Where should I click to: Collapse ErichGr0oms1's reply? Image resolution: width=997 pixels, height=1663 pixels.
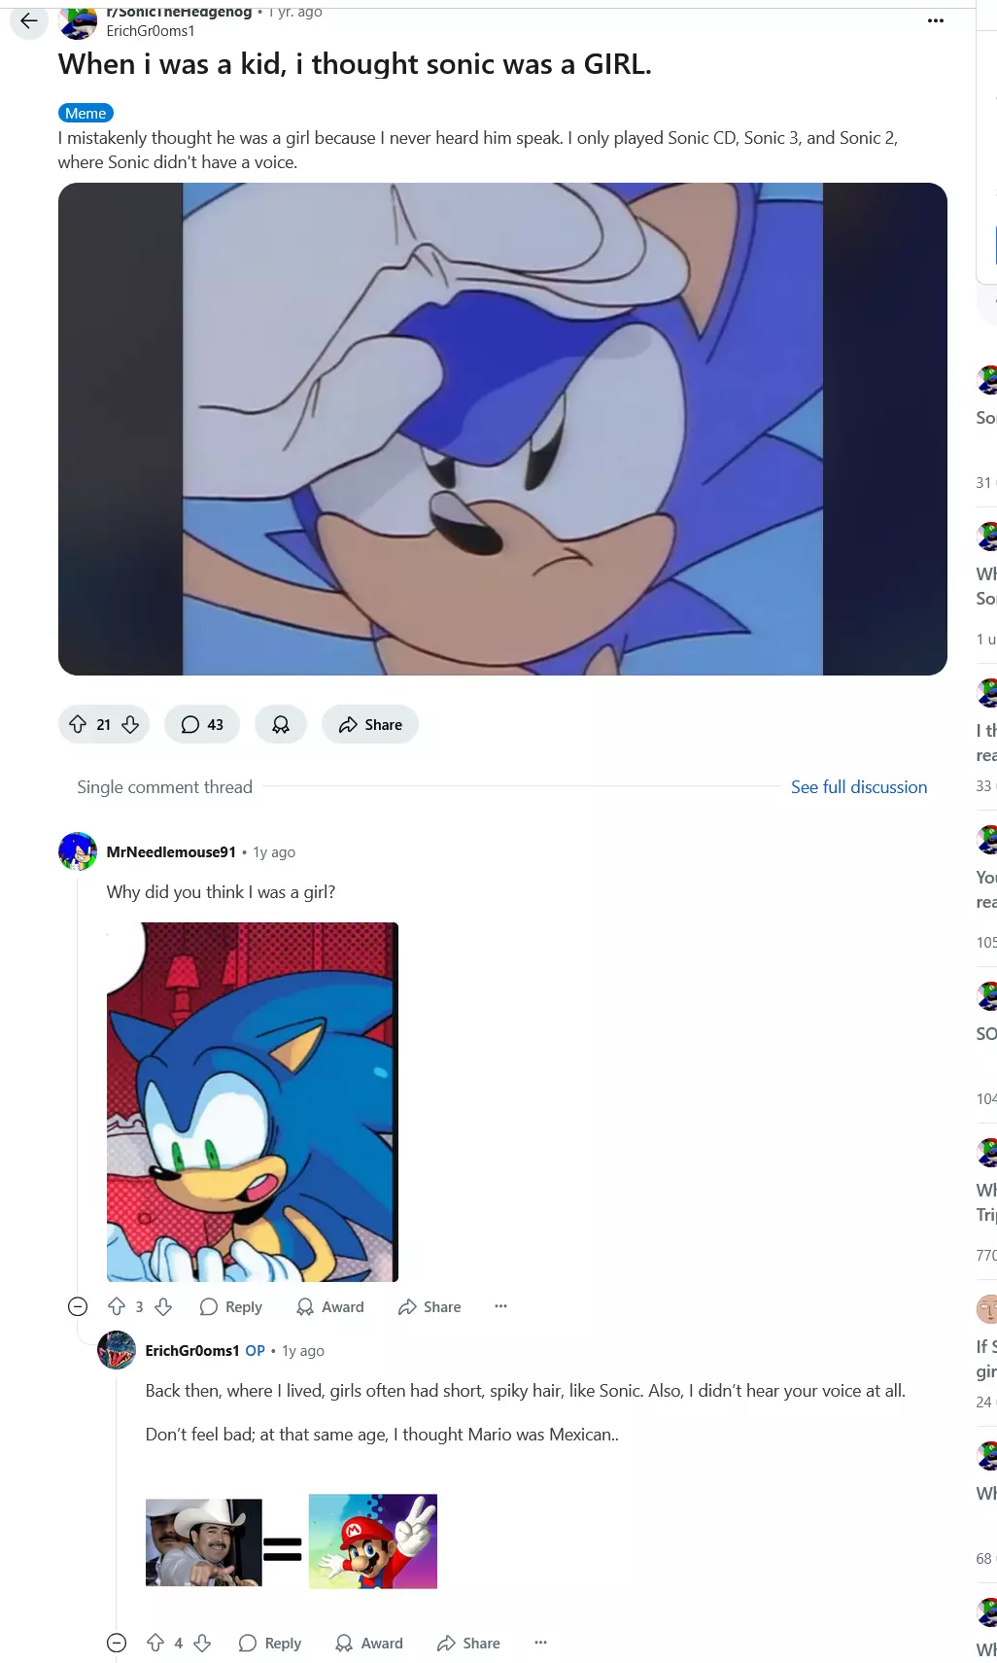(117, 1643)
